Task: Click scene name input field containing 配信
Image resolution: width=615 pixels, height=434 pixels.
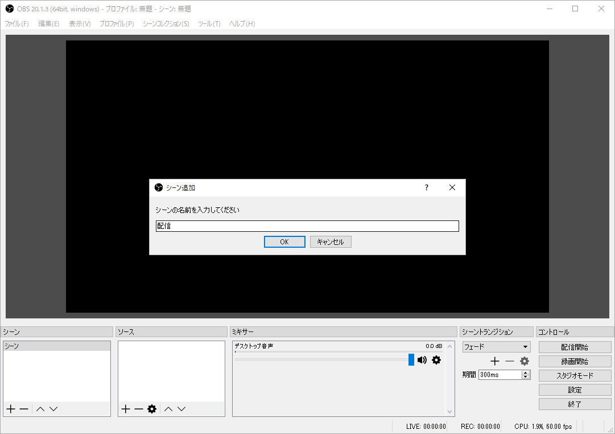Action: [307, 226]
